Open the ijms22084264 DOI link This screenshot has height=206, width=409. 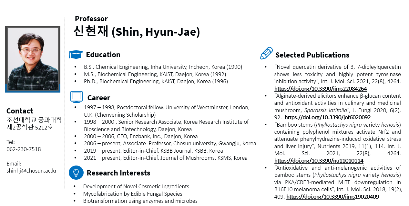(321, 89)
